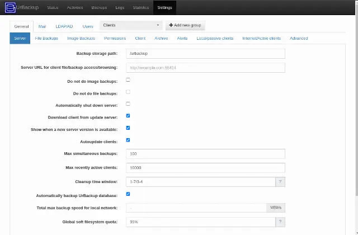The image size is (358, 235).
Task: Click Add new group button
Action: [x=185, y=25]
